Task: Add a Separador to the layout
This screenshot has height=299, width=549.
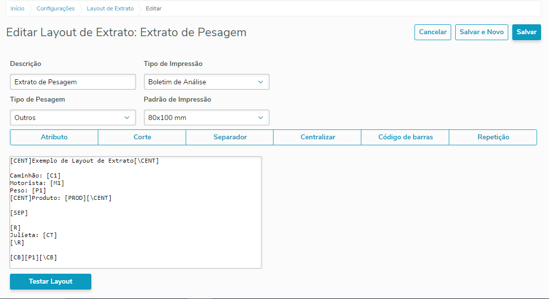Action: click(230, 137)
